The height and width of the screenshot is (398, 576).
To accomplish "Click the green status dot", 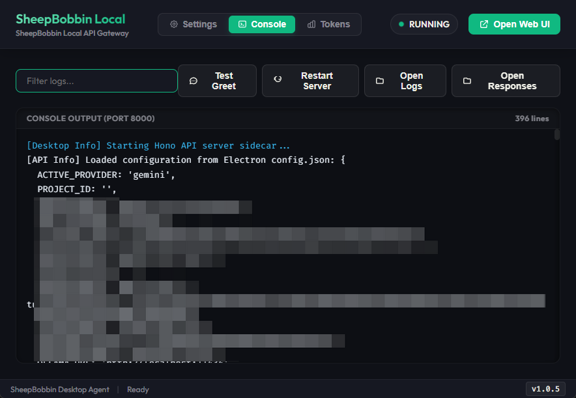I will click(x=401, y=24).
